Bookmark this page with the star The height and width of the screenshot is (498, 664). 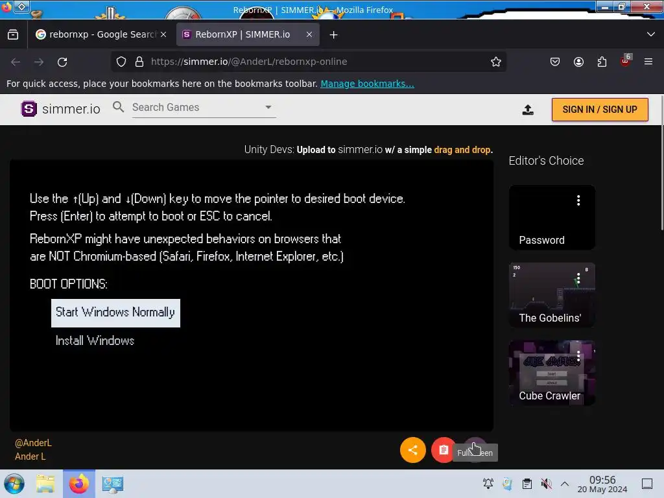coord(496,62)
